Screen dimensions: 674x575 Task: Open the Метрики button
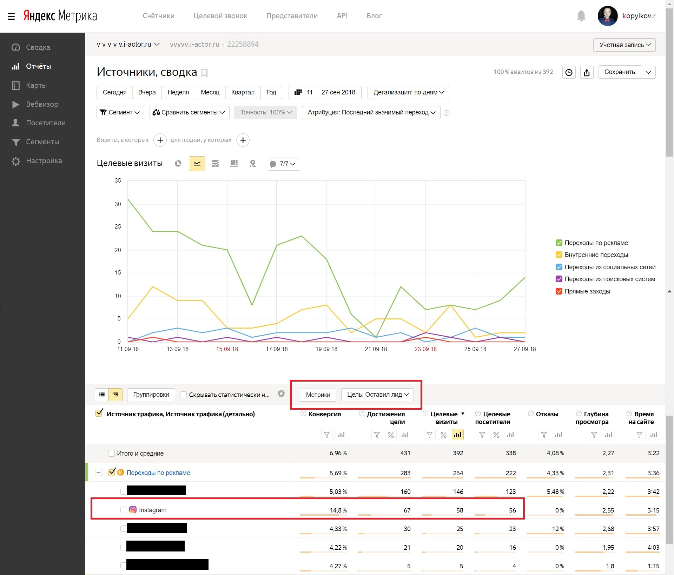(318, 395)
